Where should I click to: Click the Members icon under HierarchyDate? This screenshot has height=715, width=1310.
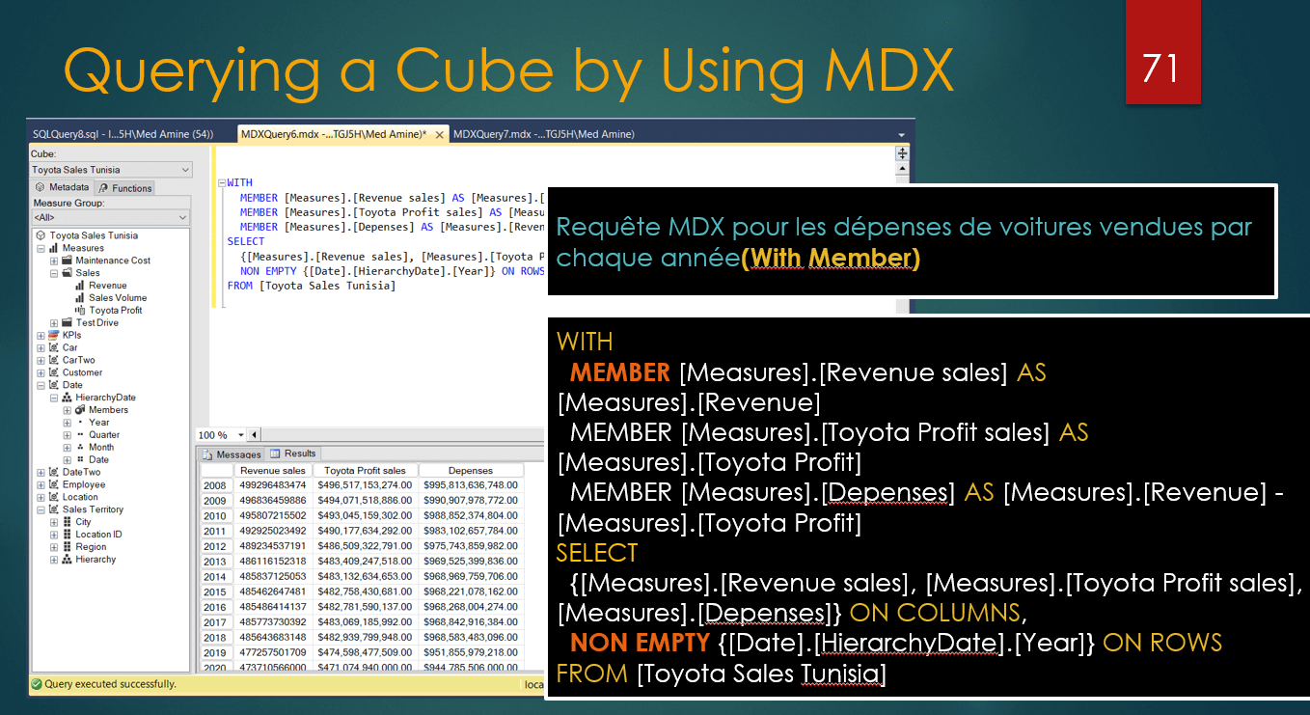(x=80, y=410)
